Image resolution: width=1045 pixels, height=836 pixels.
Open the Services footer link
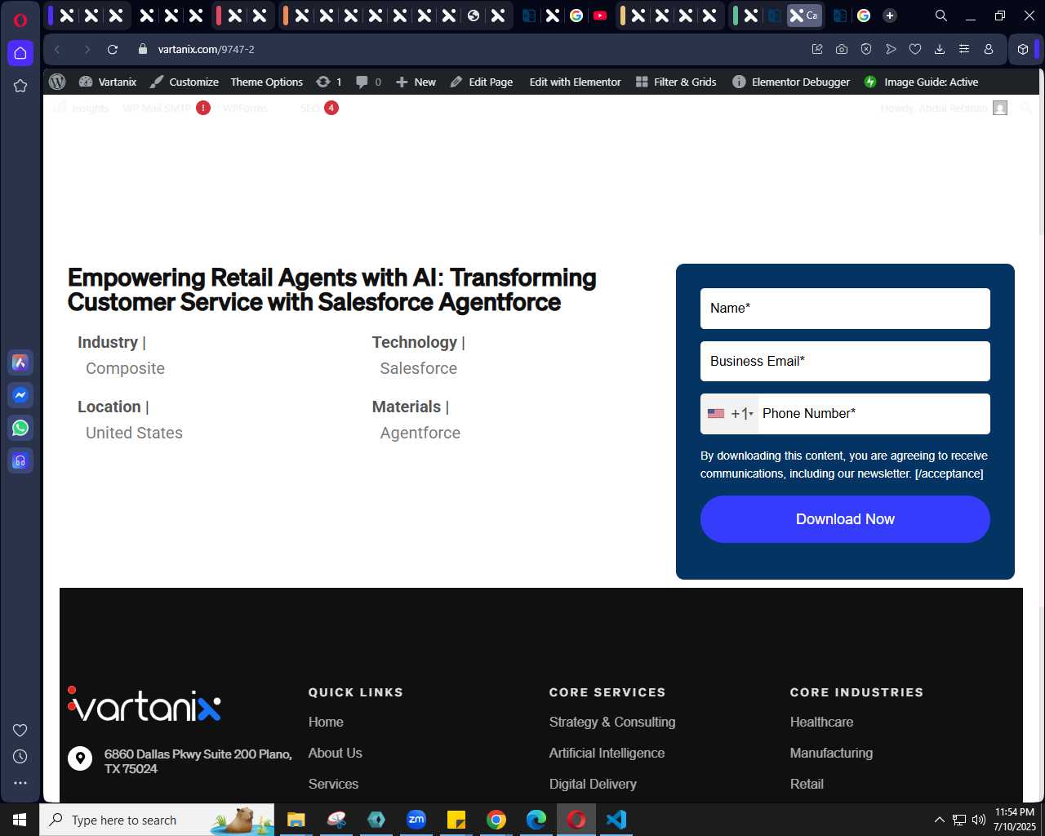coord(333,784)
